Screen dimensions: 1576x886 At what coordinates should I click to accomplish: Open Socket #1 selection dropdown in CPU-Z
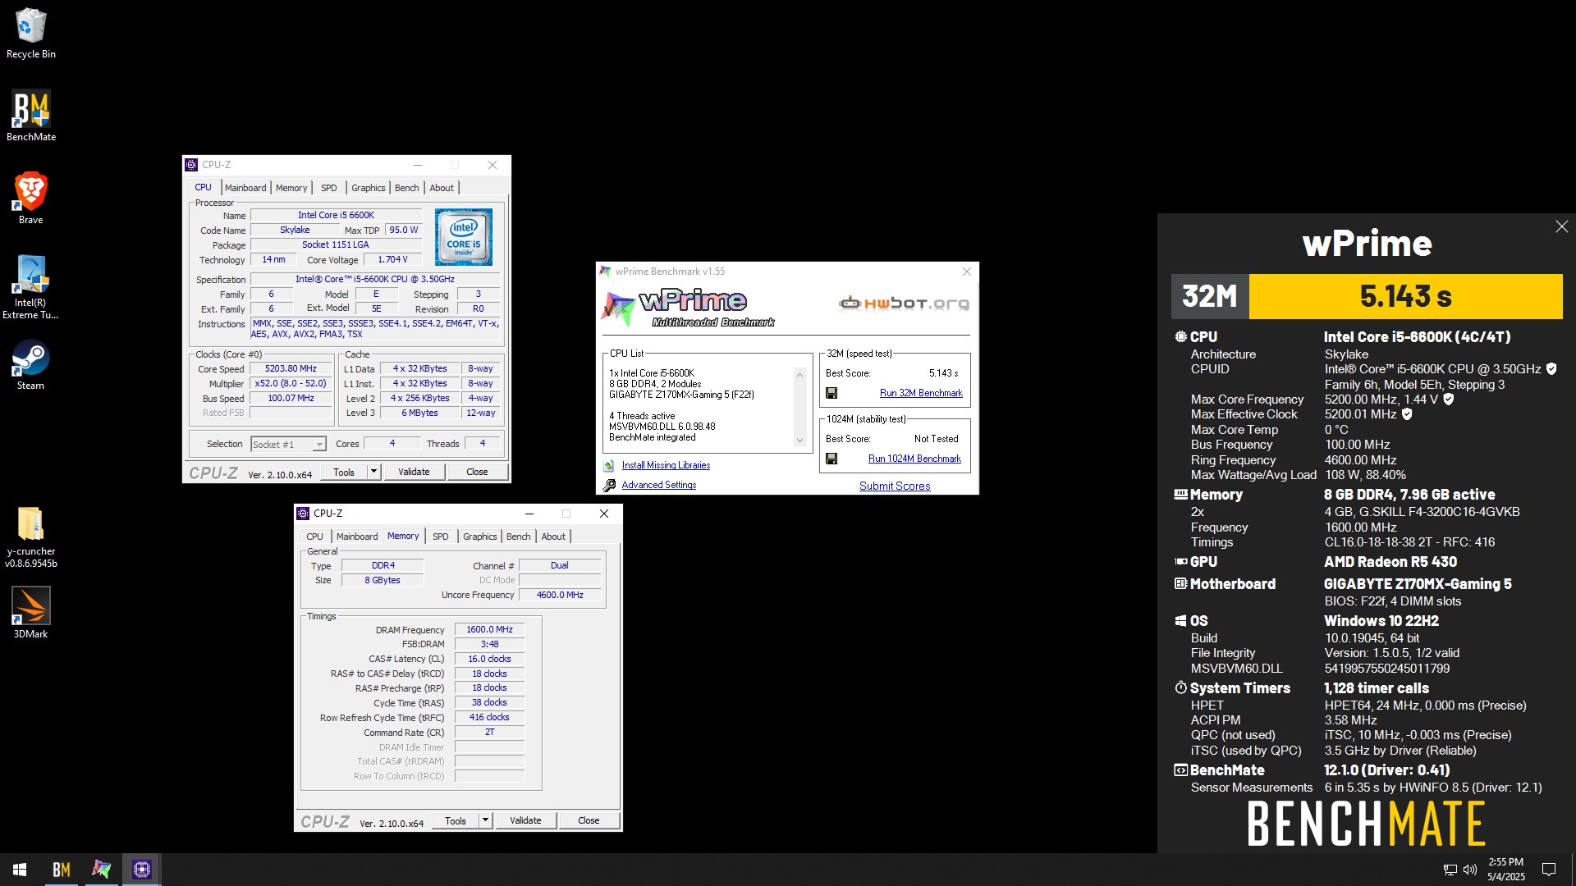(288, 444)
